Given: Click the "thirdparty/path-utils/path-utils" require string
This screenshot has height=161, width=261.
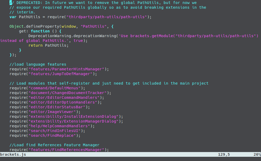Looking at the screenshot, I should tap(107, 17).
